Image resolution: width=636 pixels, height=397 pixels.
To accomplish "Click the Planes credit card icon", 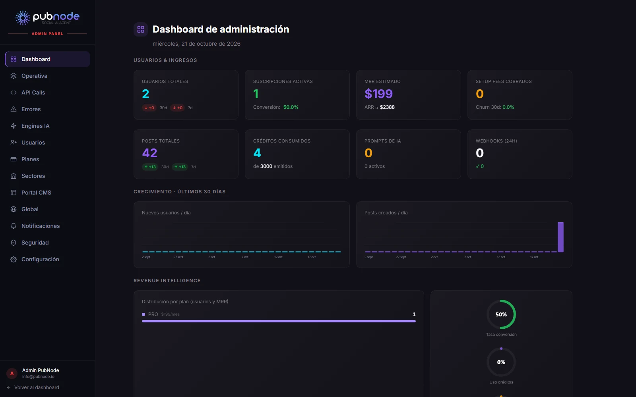I will tap(14, 159).
